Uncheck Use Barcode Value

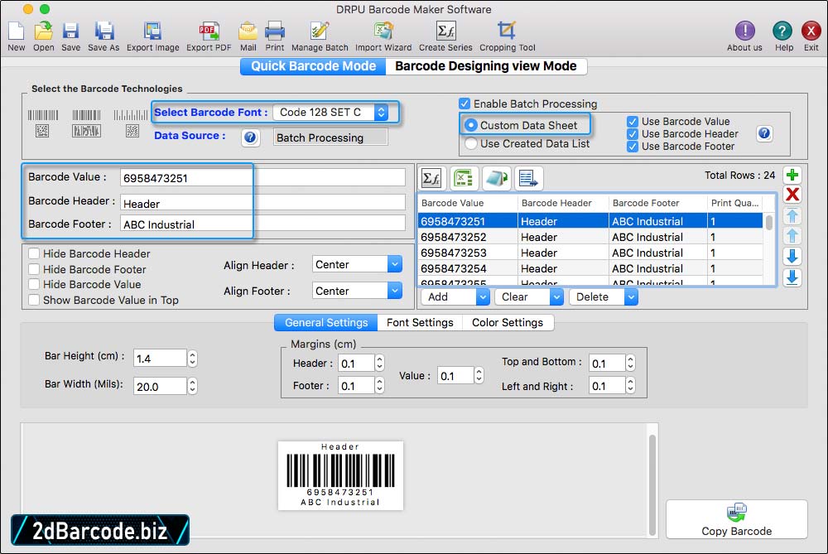pos(632,122)
